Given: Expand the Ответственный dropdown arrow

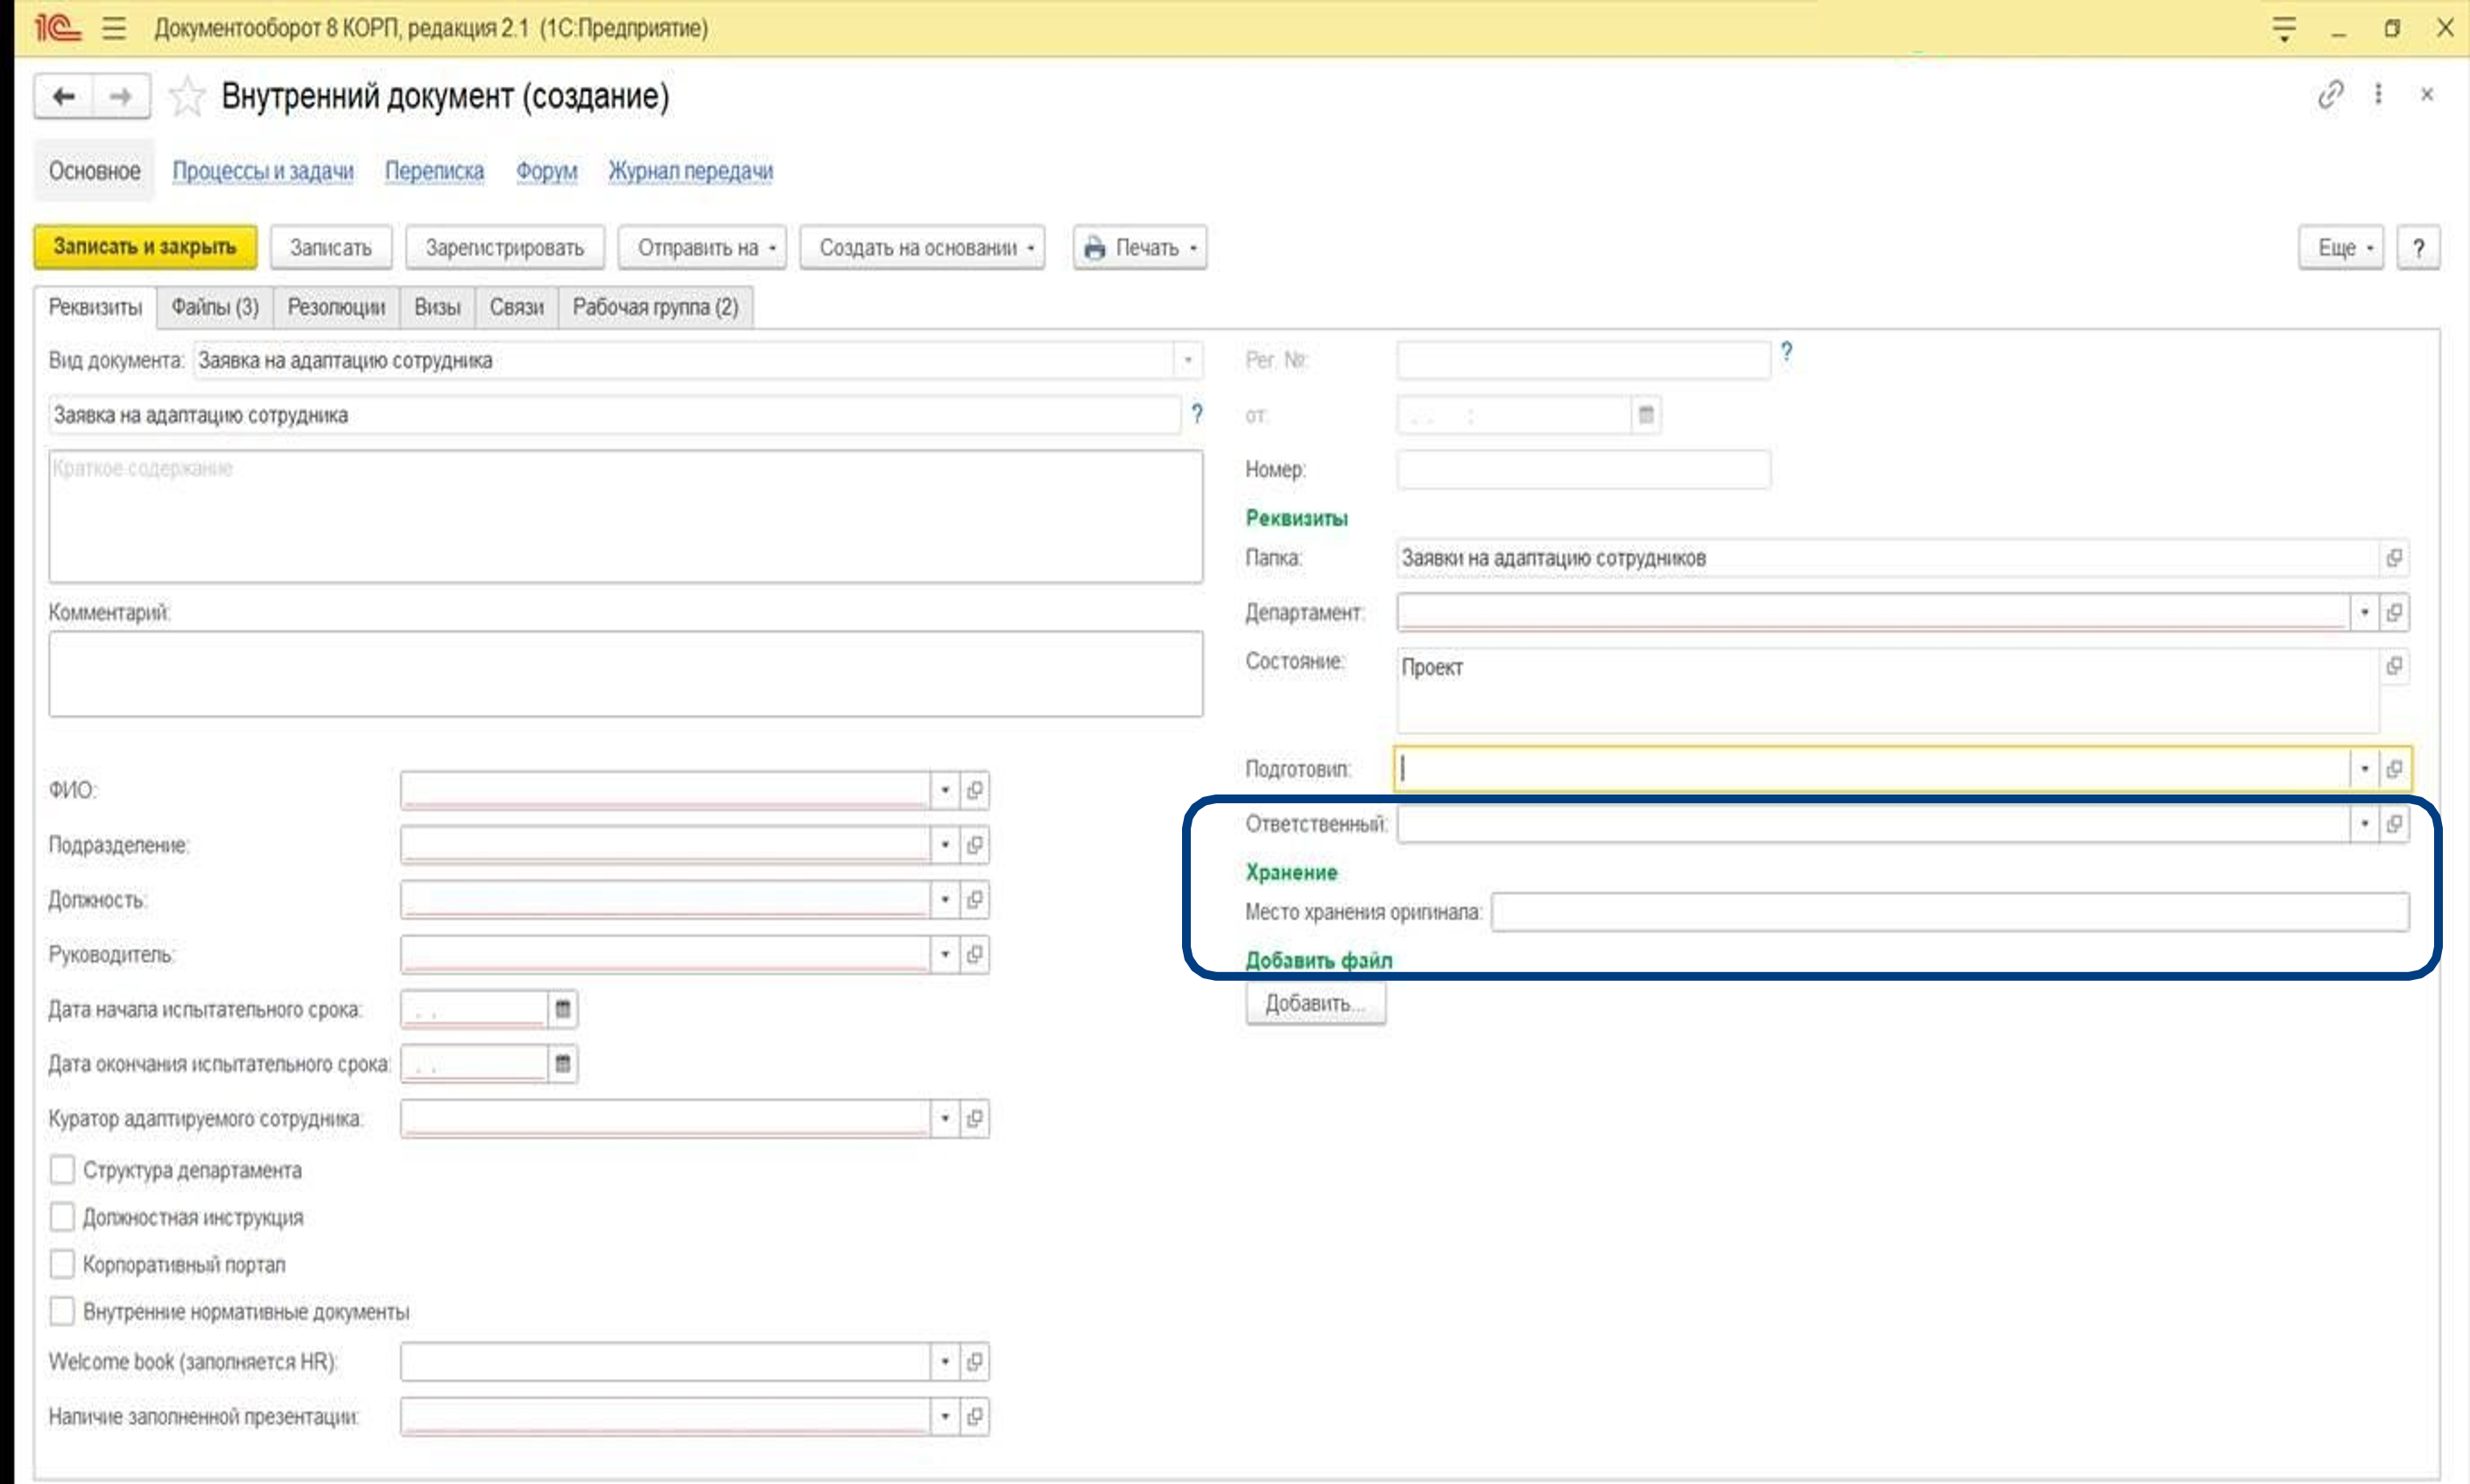Looking at the screenshot, I should coord(2364,824).
